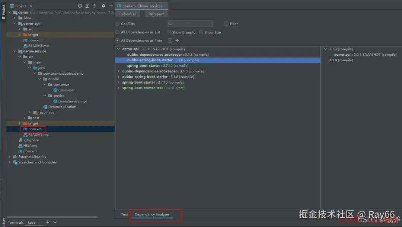Click resources folder icon
402x227 pixels.
[35, 112]
